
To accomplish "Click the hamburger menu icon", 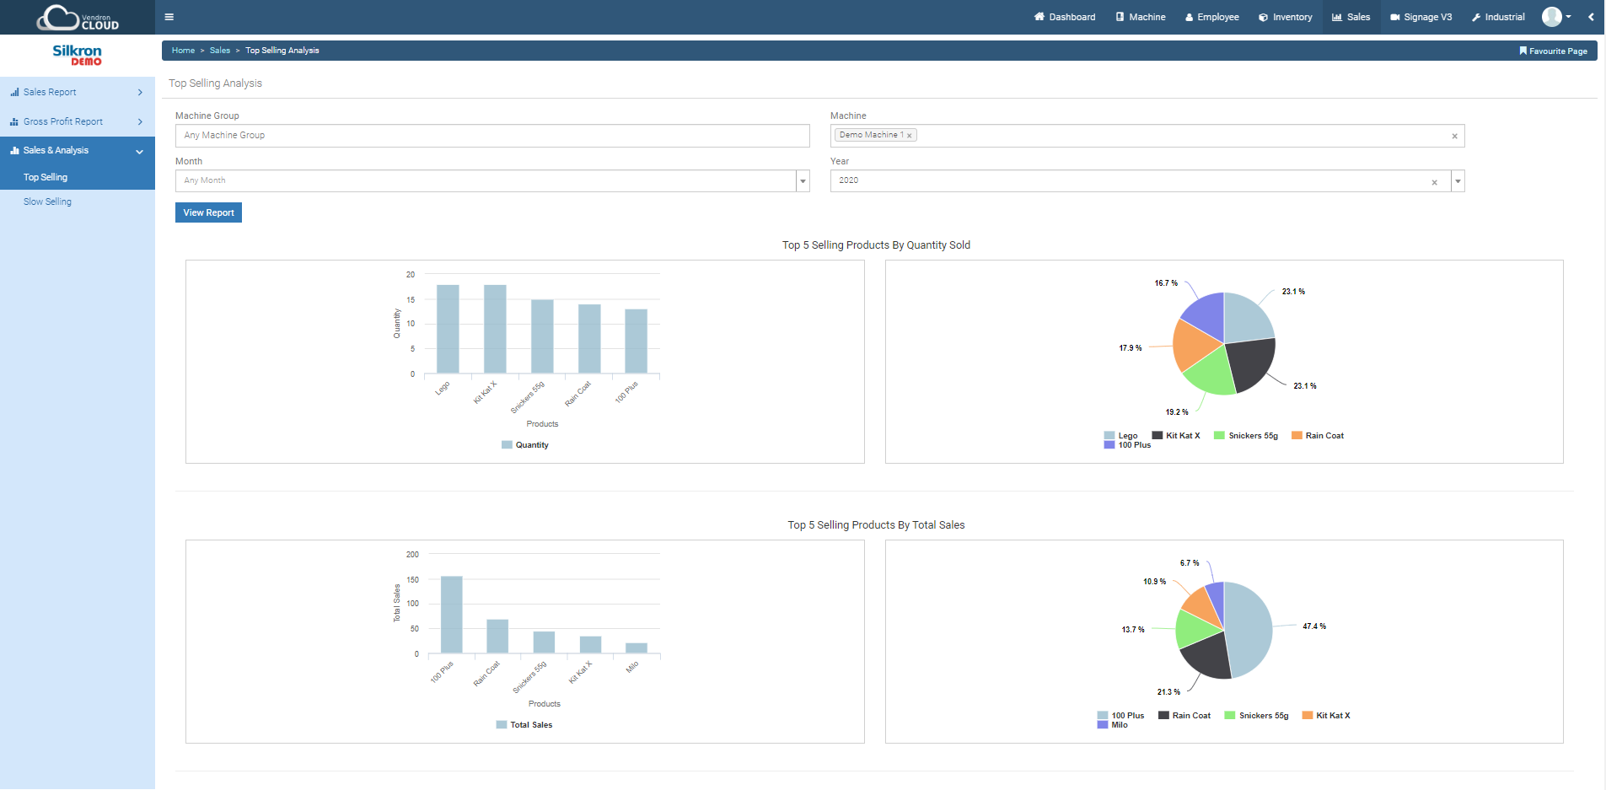I will (x=169, y=17).
